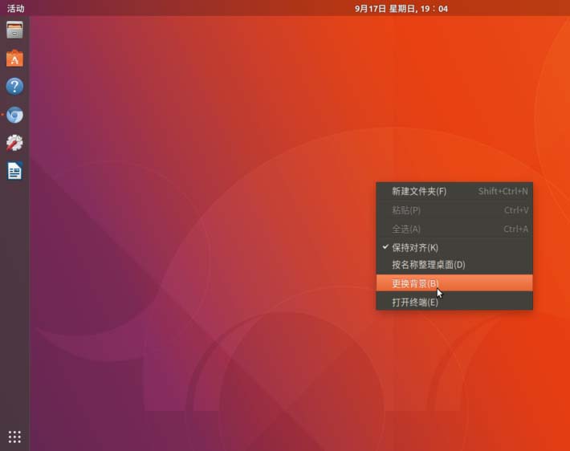Open LibreOffice Writer from the dock

pyautogui.click(x=14, y=171)
